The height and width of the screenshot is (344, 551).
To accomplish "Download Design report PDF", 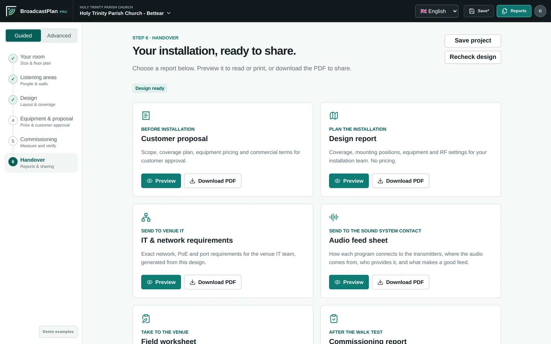I will (x=401, y=181).
